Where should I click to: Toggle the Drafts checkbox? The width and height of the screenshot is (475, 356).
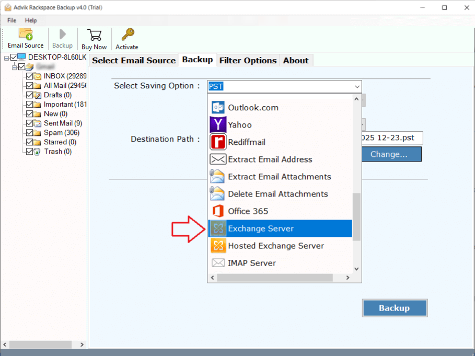tap(29, 95)
